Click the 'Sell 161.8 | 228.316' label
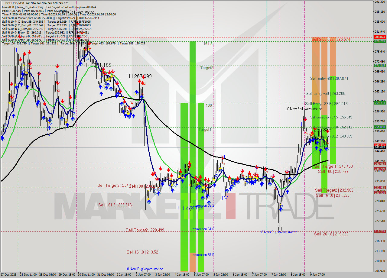Screen dimensions: 387x278 (x=115, y=205)
